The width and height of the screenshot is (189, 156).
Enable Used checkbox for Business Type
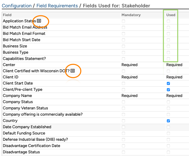(168, 53)
